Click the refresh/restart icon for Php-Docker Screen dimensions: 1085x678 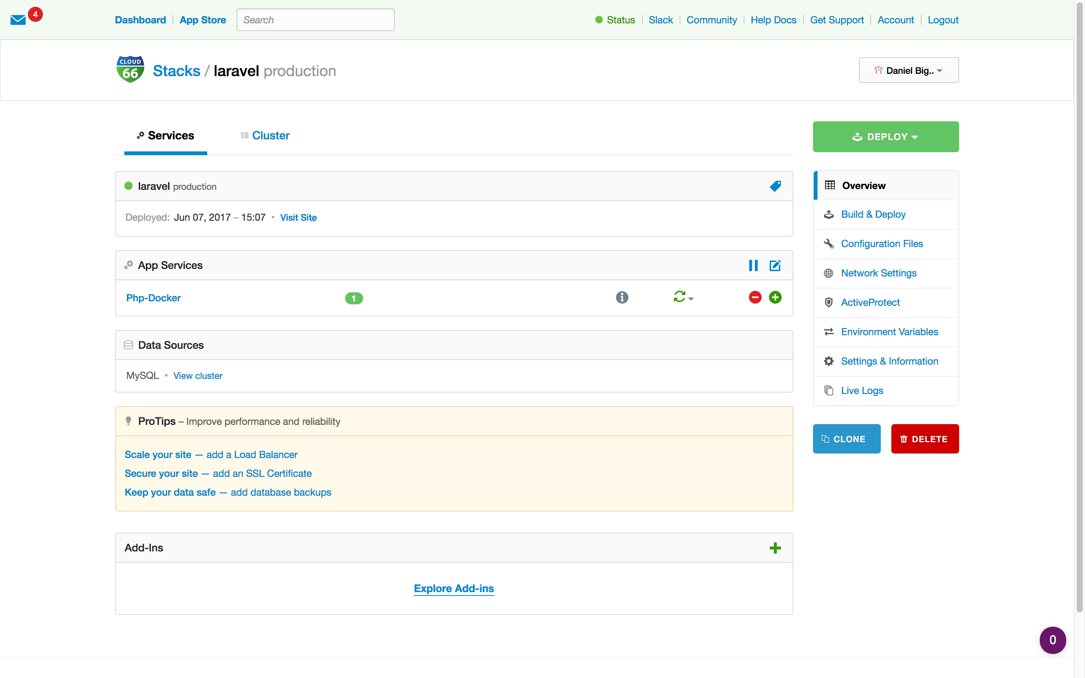(x=678, y=298)
